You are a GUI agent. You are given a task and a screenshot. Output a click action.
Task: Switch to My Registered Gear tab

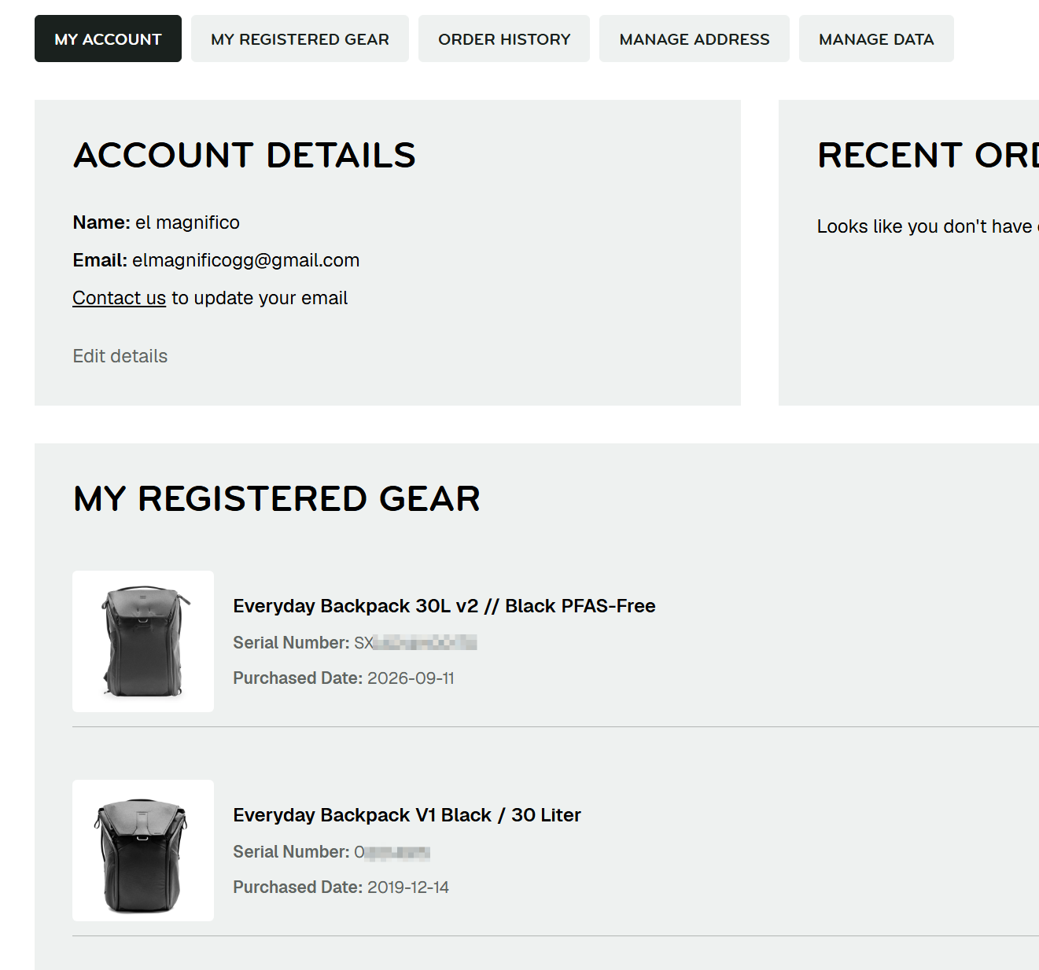point(300,39)
